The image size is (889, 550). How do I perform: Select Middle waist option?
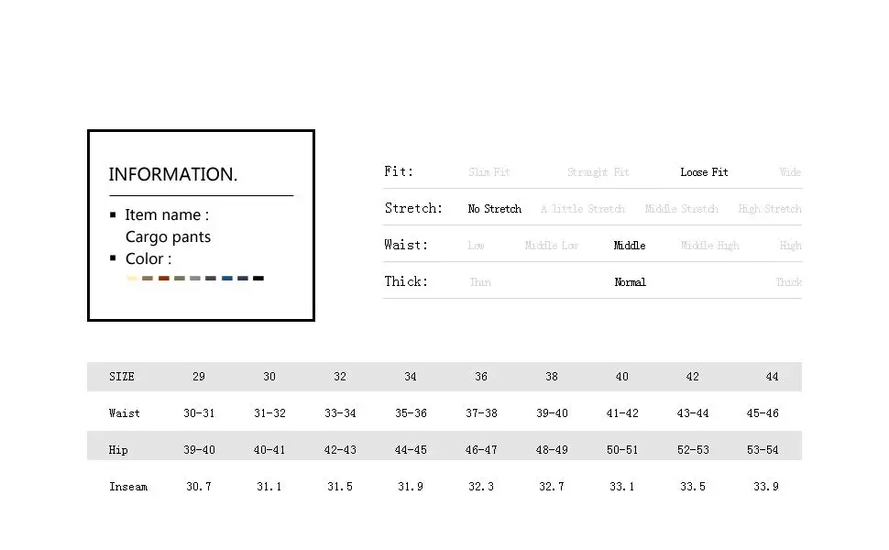point(630,246)
